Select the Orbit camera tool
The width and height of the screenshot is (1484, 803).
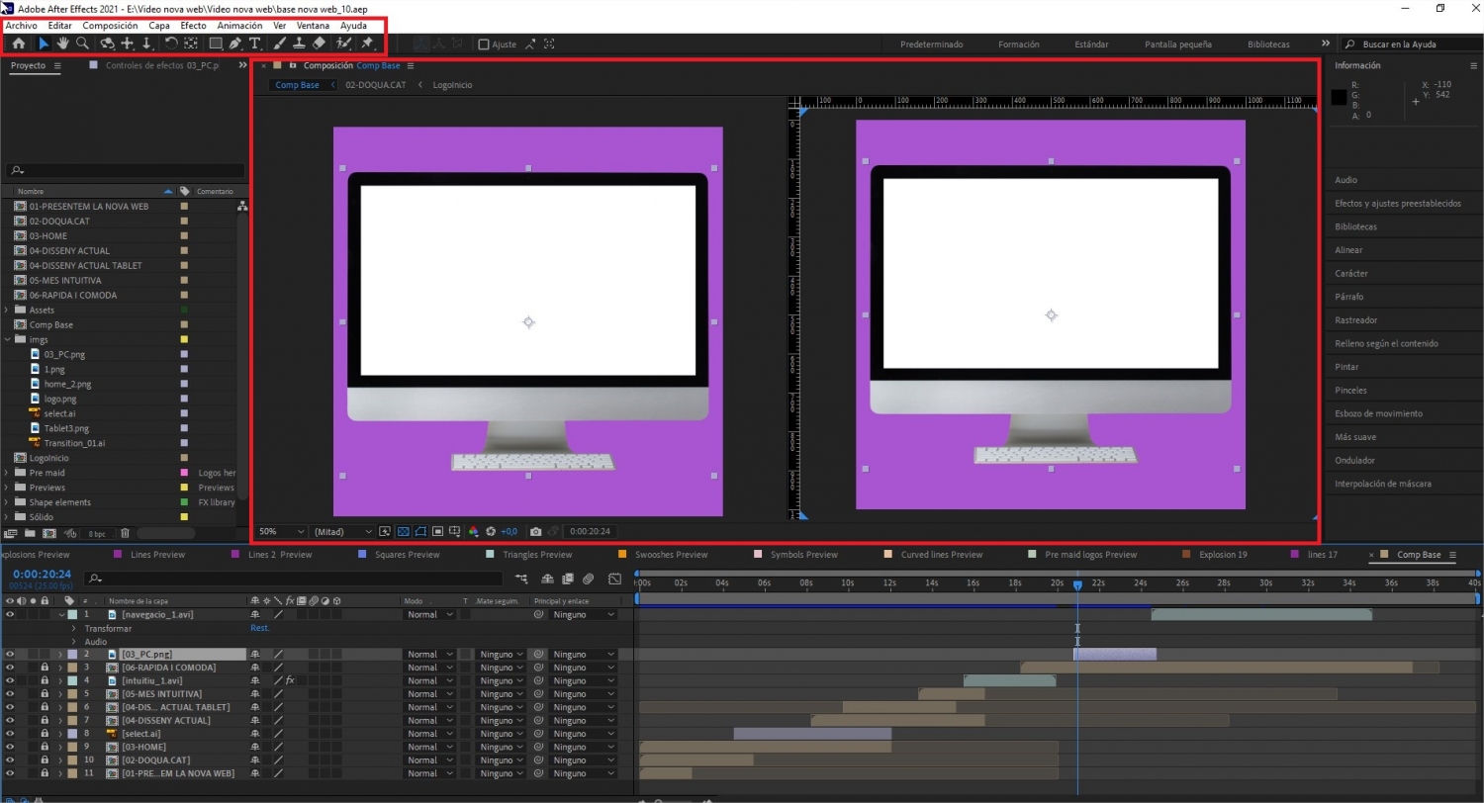tap(107, 44)
